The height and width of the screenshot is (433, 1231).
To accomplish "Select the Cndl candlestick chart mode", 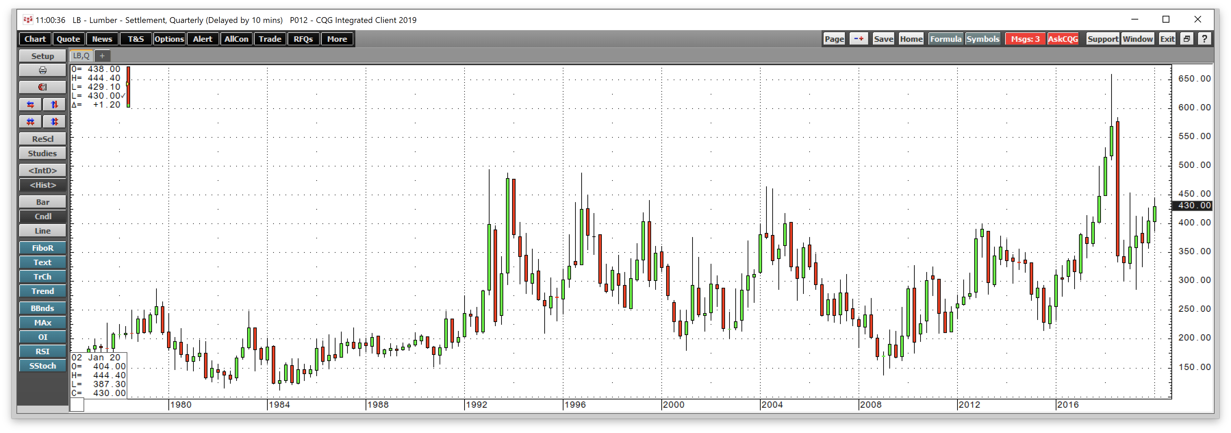I will [x=42, y=216].
